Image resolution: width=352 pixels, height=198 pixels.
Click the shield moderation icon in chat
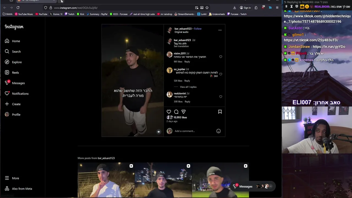click(x=297, y=6)
